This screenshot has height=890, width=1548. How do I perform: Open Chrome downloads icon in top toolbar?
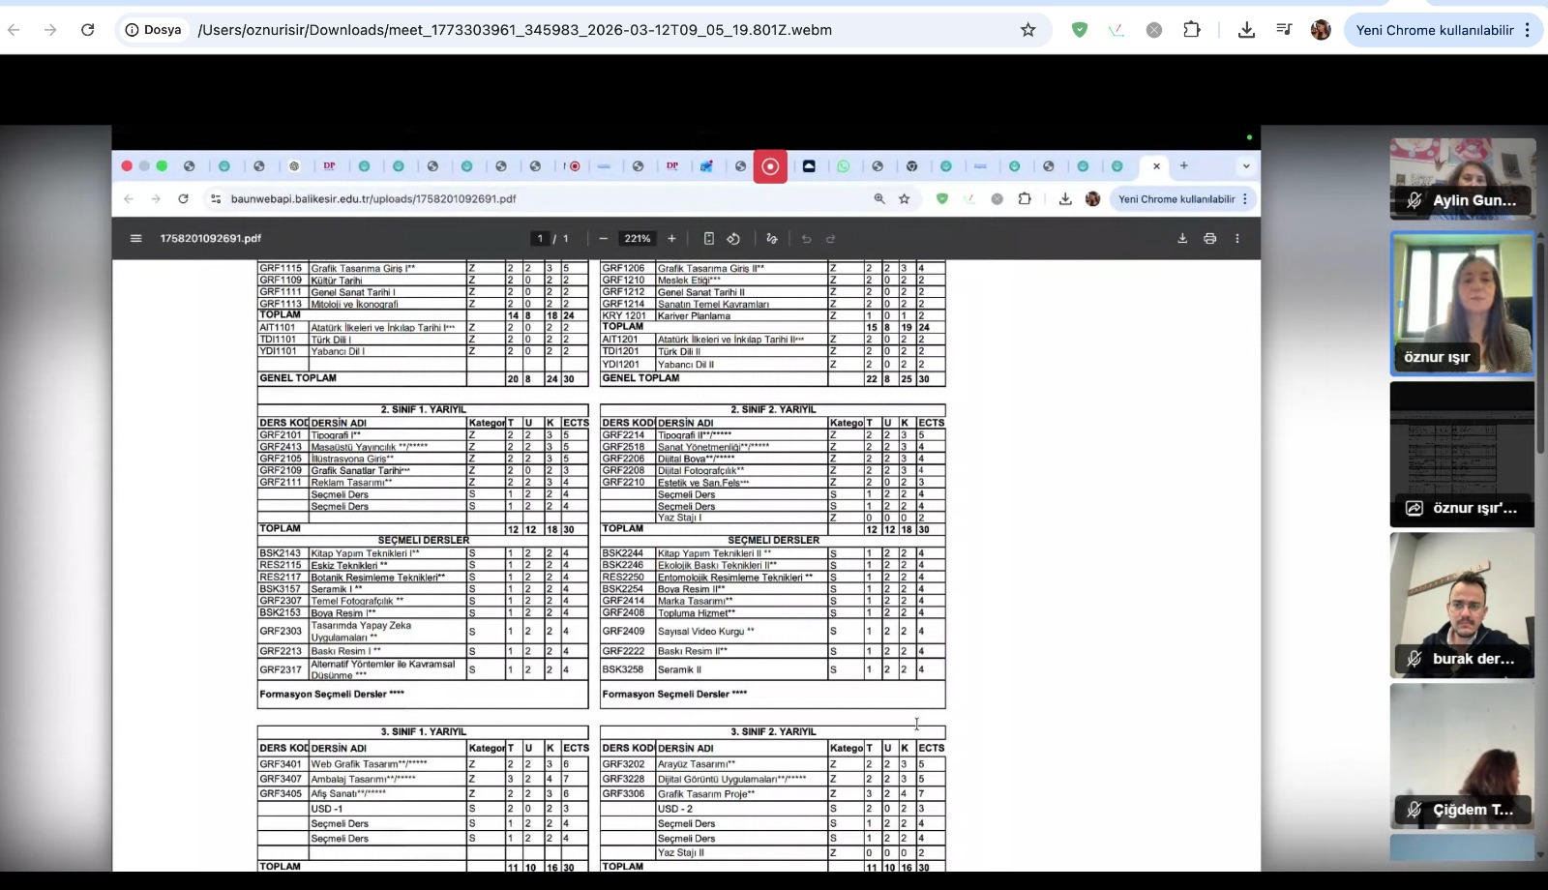point(1246,30)
